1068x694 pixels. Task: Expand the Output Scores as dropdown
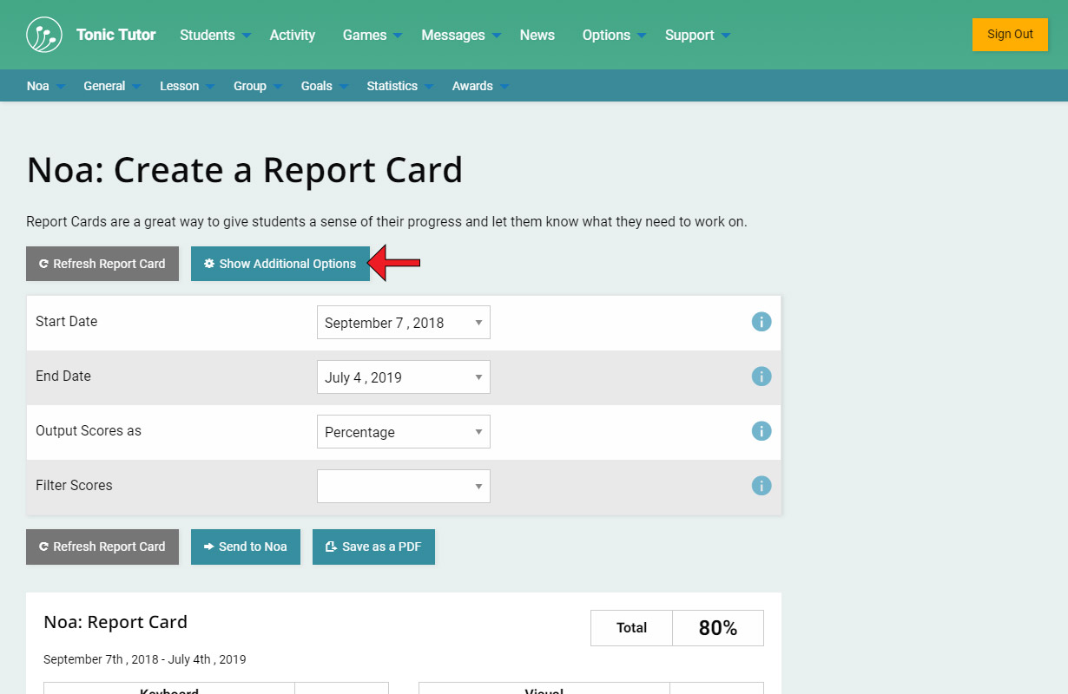[x=403, y=432]
